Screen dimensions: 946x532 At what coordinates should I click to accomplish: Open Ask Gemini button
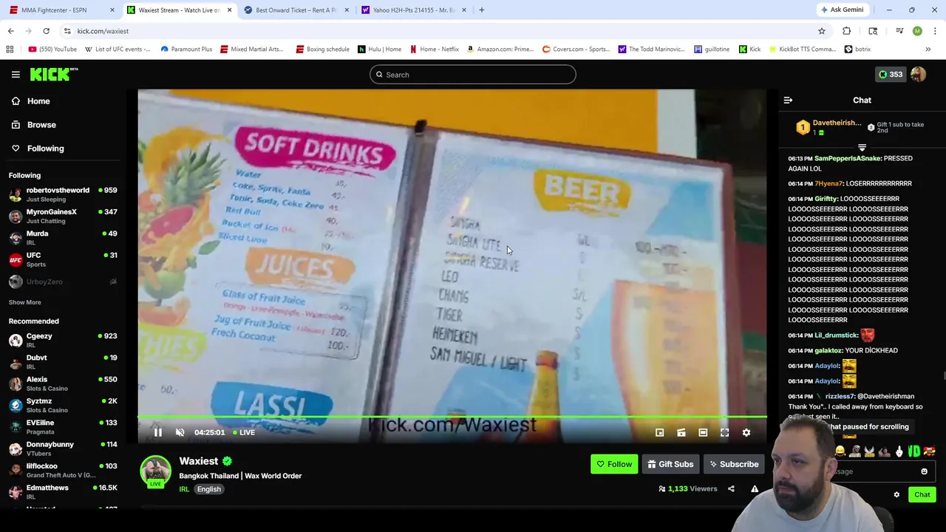point(842,10)
